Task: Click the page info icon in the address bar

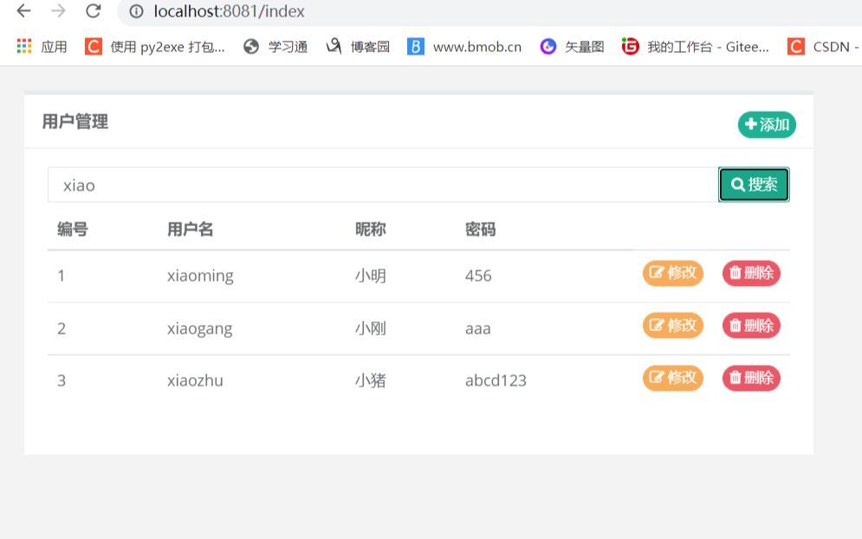Action: 137,12
